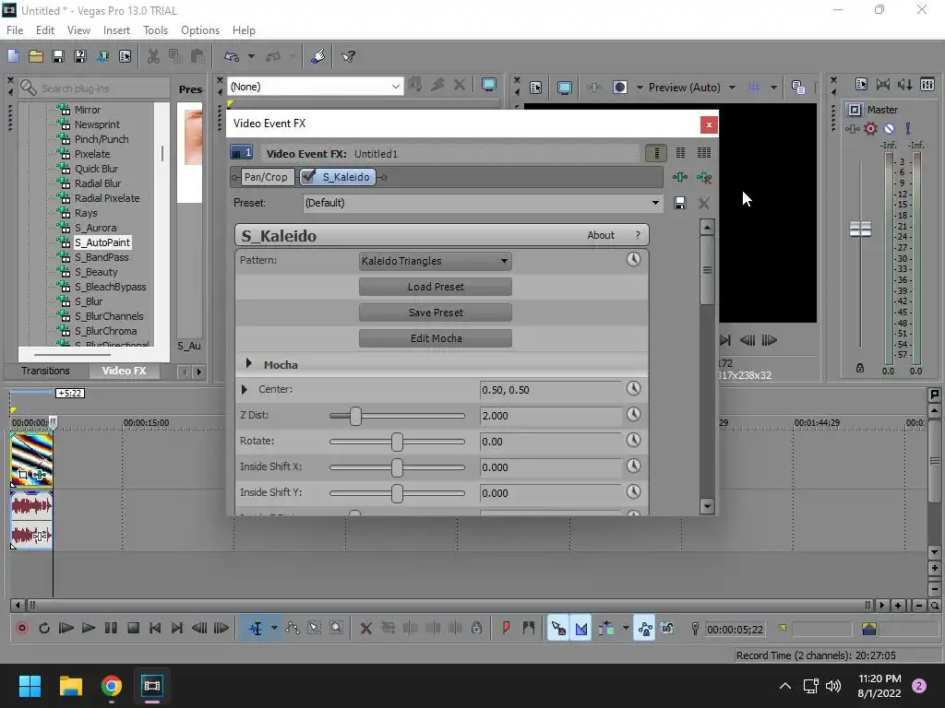Click the Save Preset button
The image size is (945, 708).
(x=436, y=313)
